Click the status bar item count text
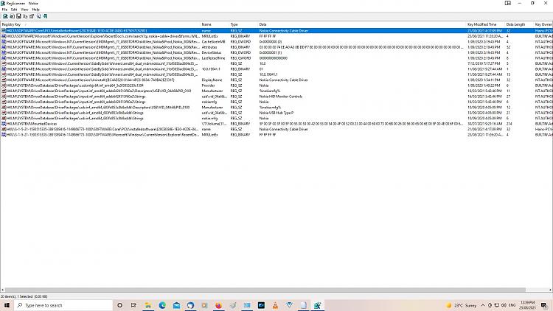This screenshot has height=311, width=553. click(24, 296)
